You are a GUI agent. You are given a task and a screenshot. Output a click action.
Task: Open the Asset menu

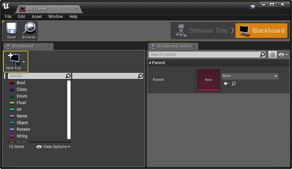tap(37, 17)
